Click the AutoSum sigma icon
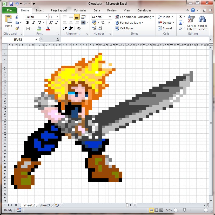The width and height of the screenshot is (215, 215). click(x=180, y=17)
